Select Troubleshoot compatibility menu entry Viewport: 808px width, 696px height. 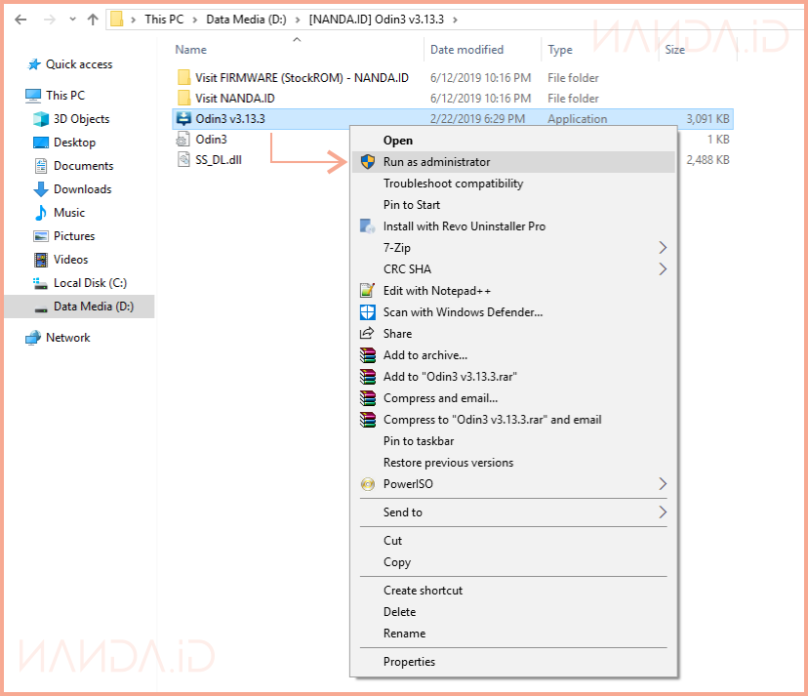tap(453, 184)
